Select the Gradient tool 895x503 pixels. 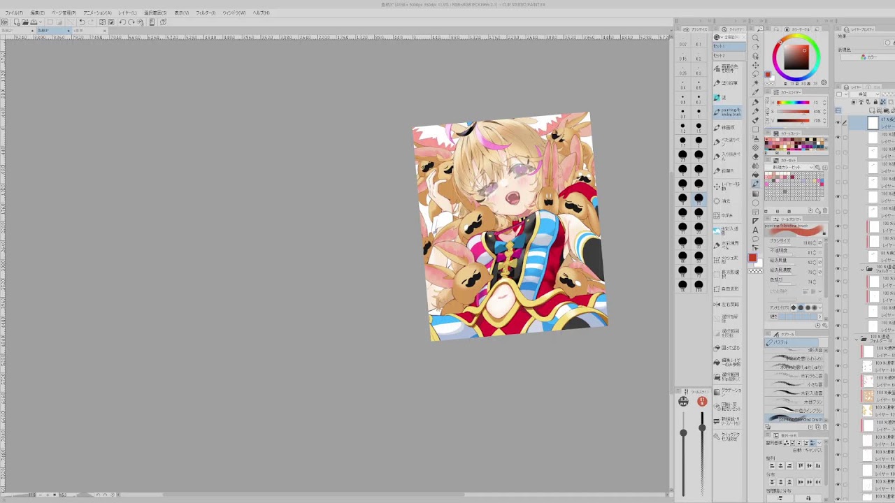point(755,193)
